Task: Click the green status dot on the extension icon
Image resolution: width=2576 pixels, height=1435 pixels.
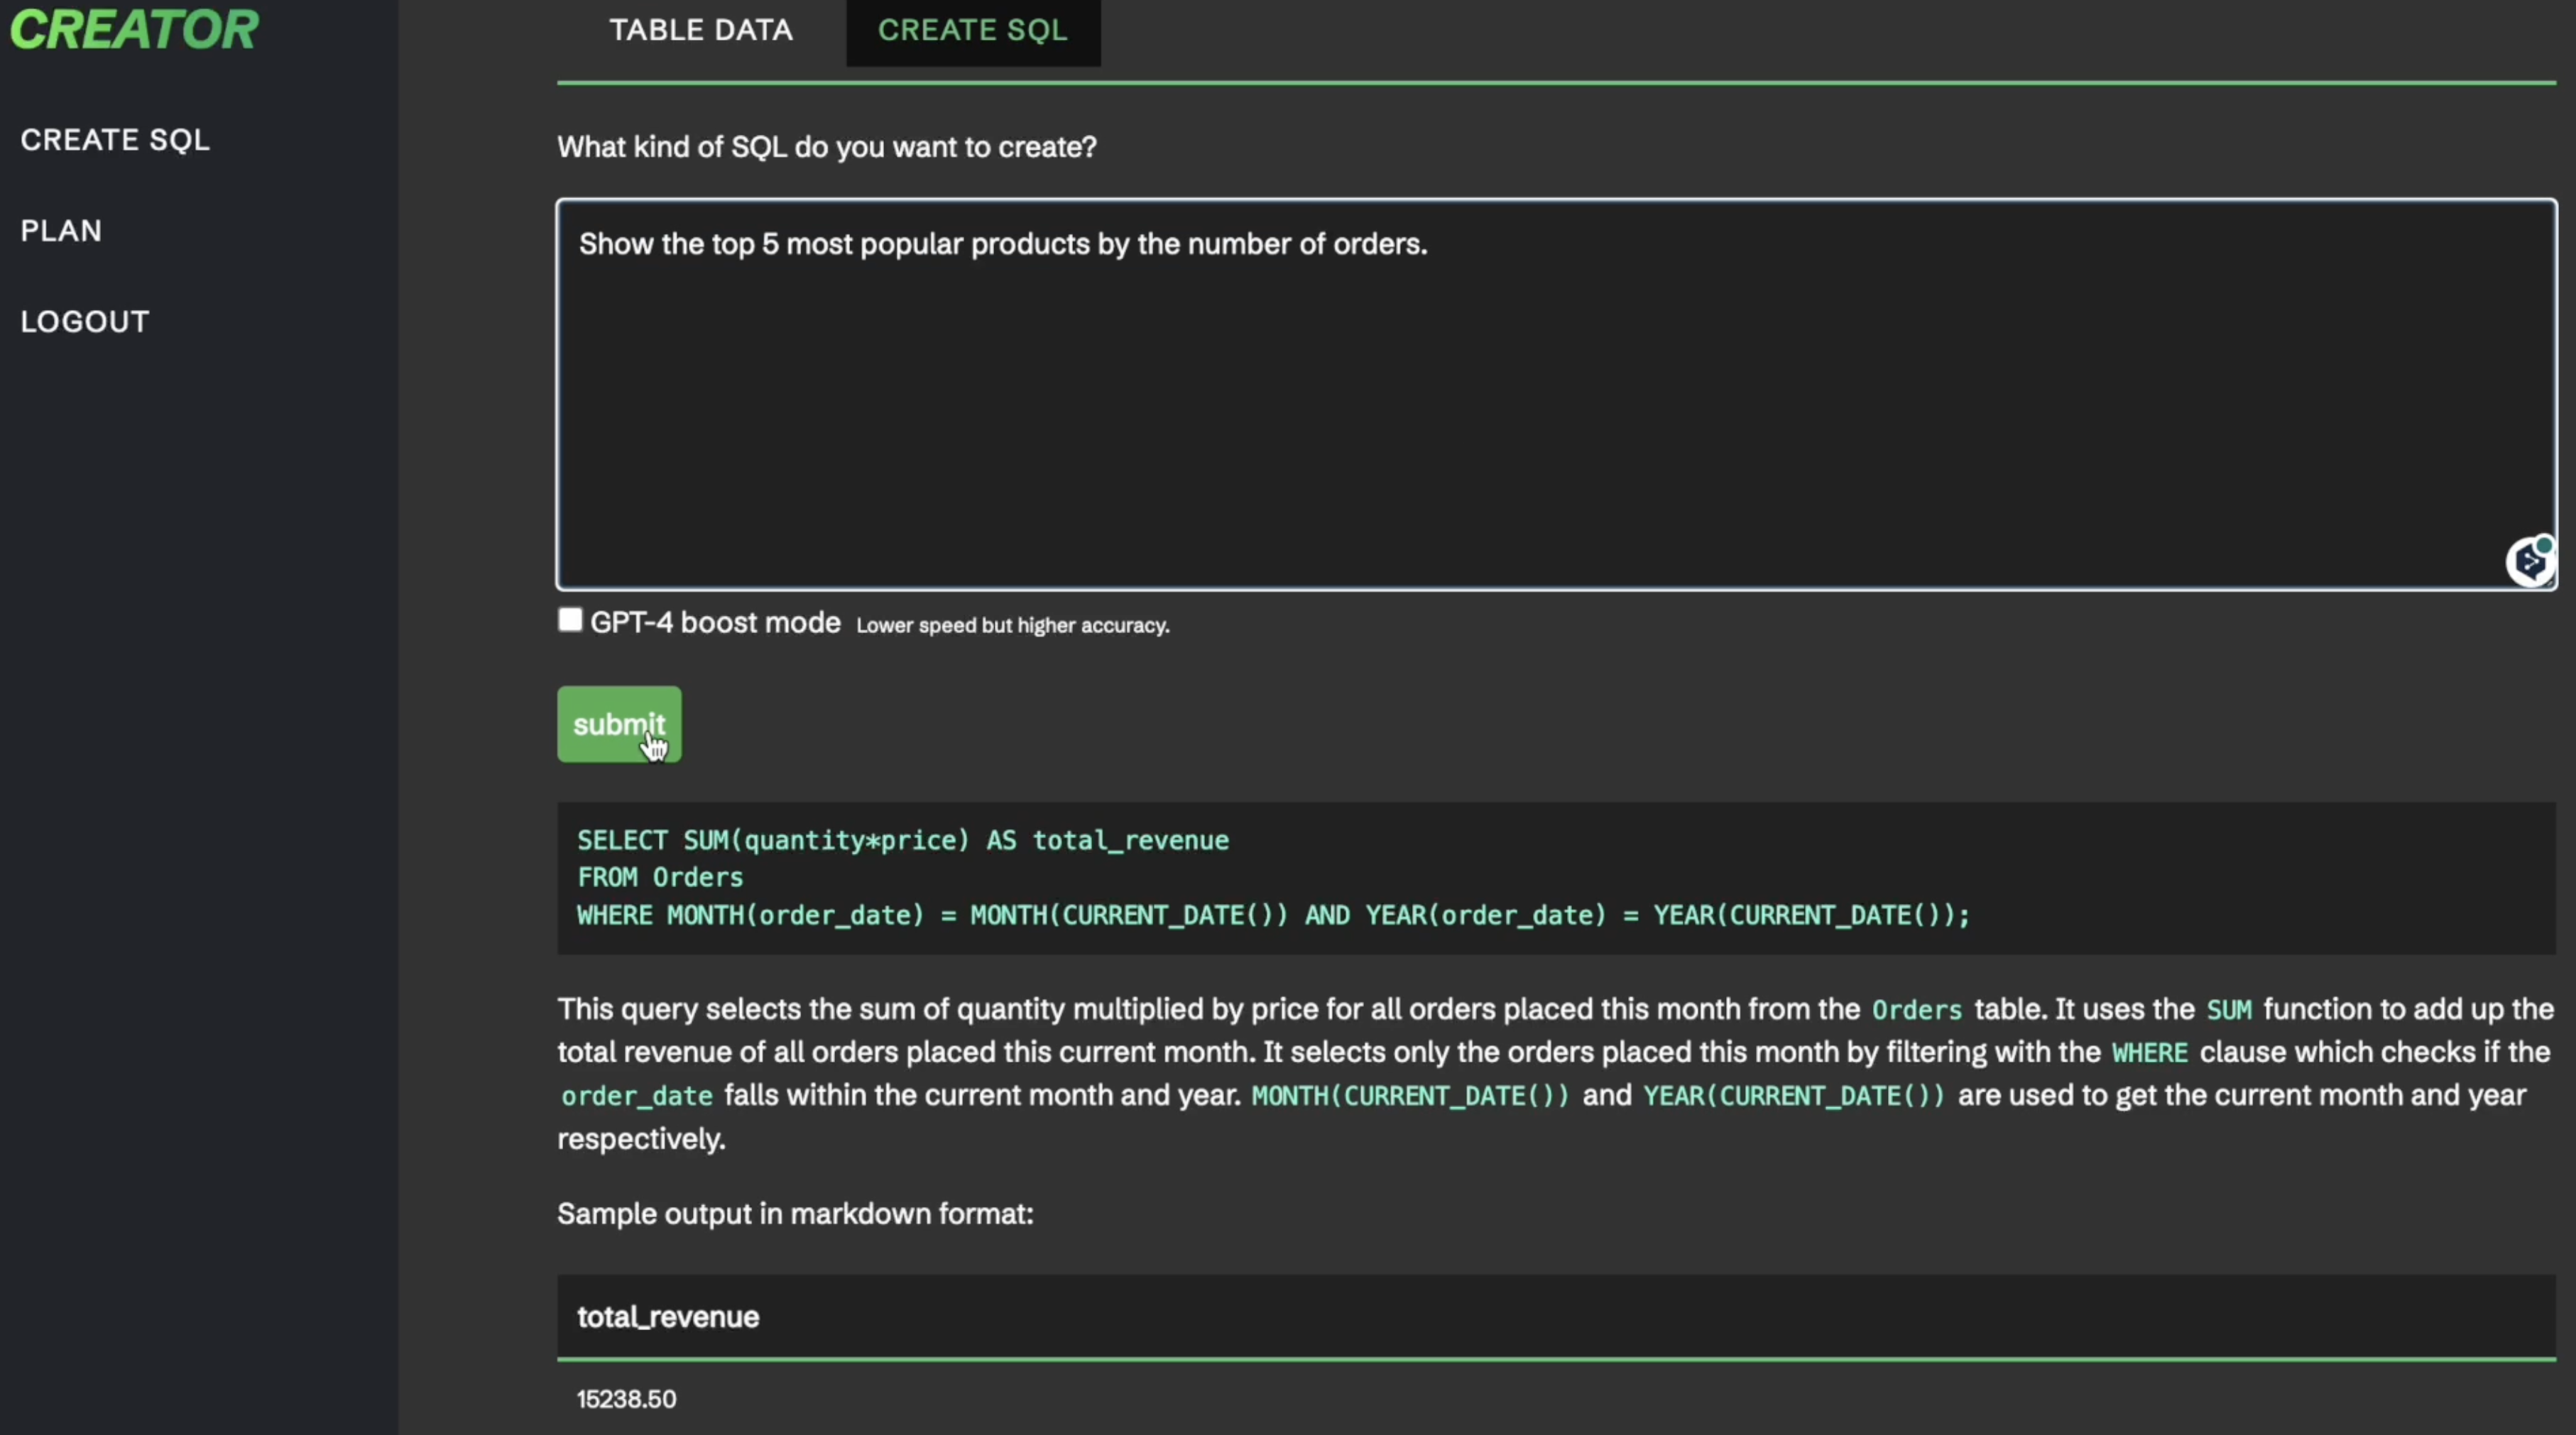Action: [x=2544, y=544]
